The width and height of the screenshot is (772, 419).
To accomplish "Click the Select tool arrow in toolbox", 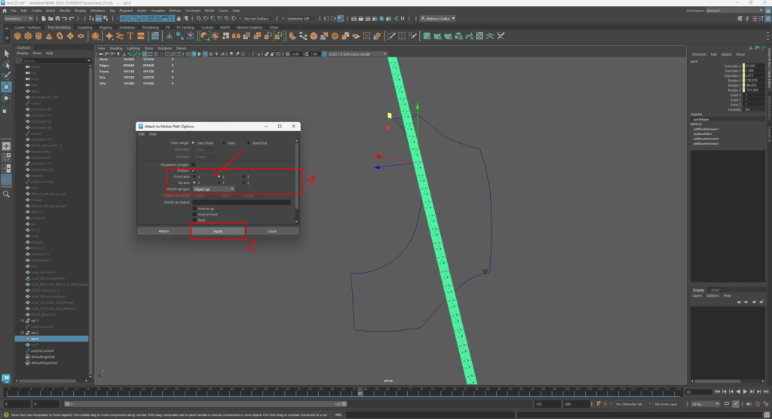I will pos(6,54).
